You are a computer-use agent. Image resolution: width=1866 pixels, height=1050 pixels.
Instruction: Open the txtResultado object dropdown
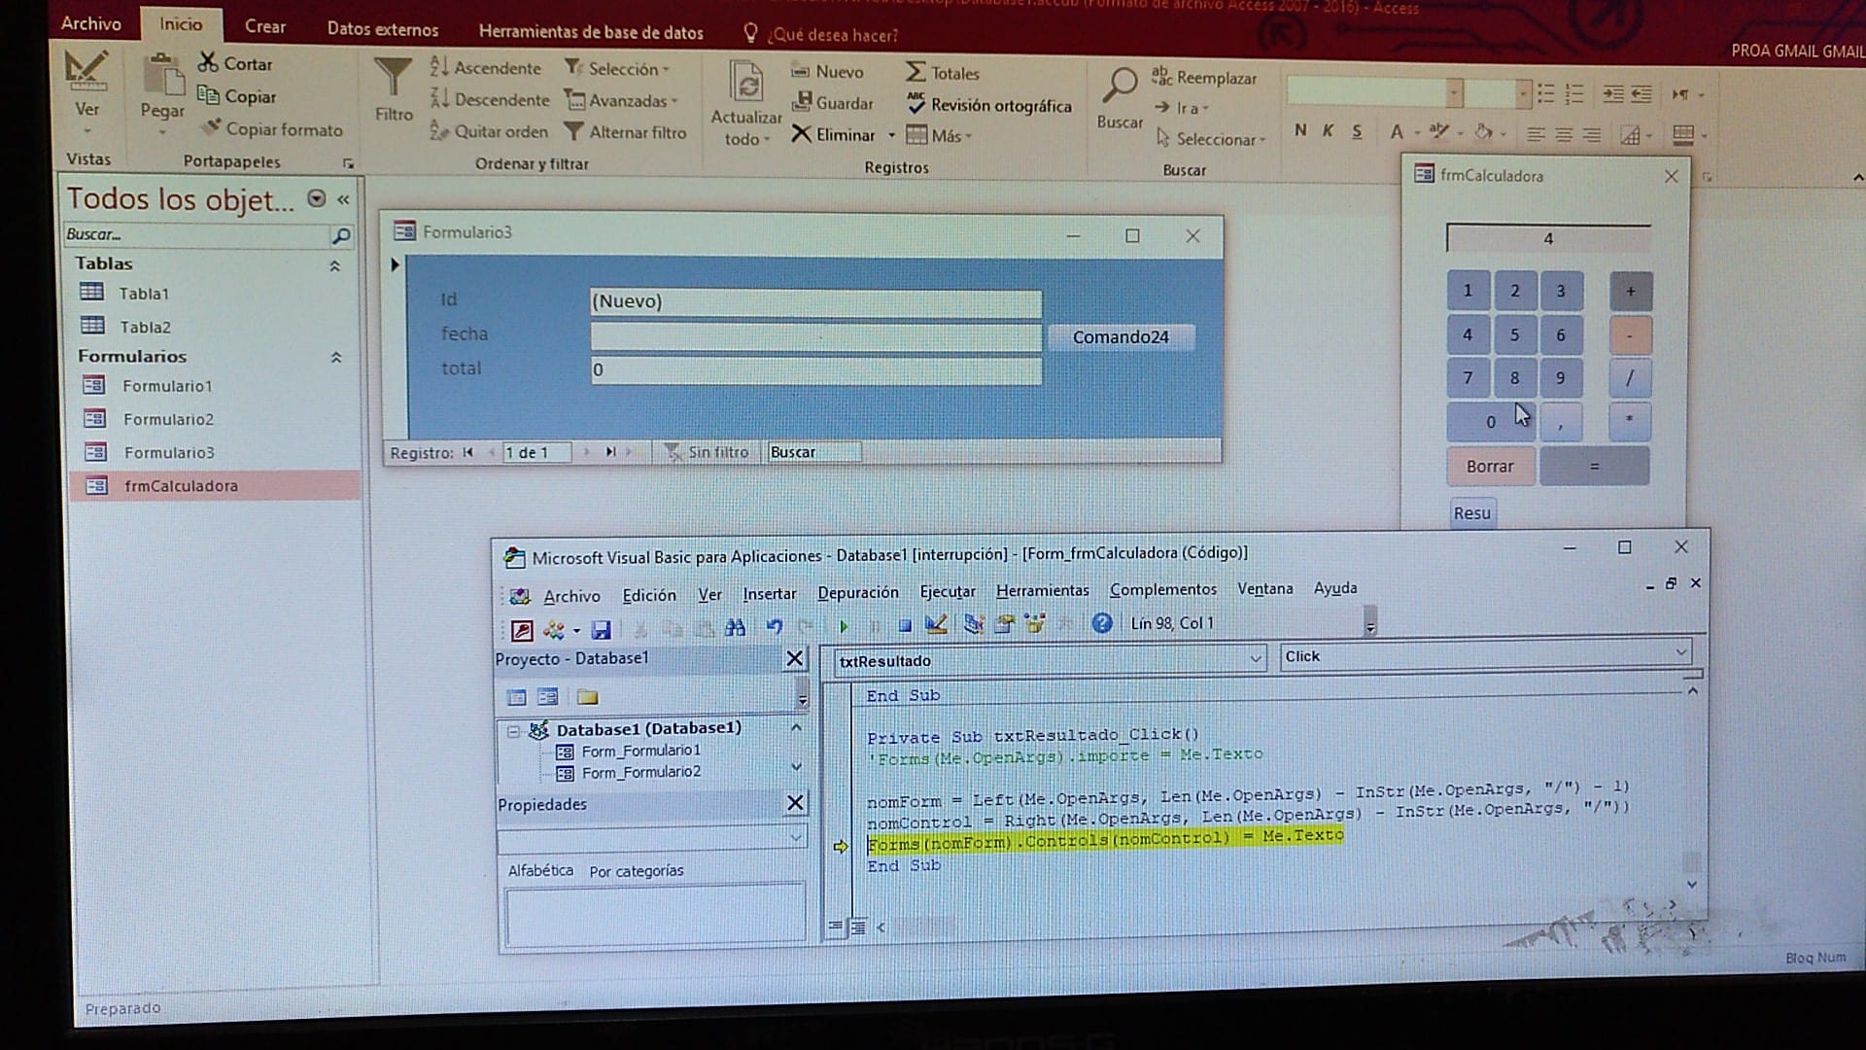point(1257,659)
